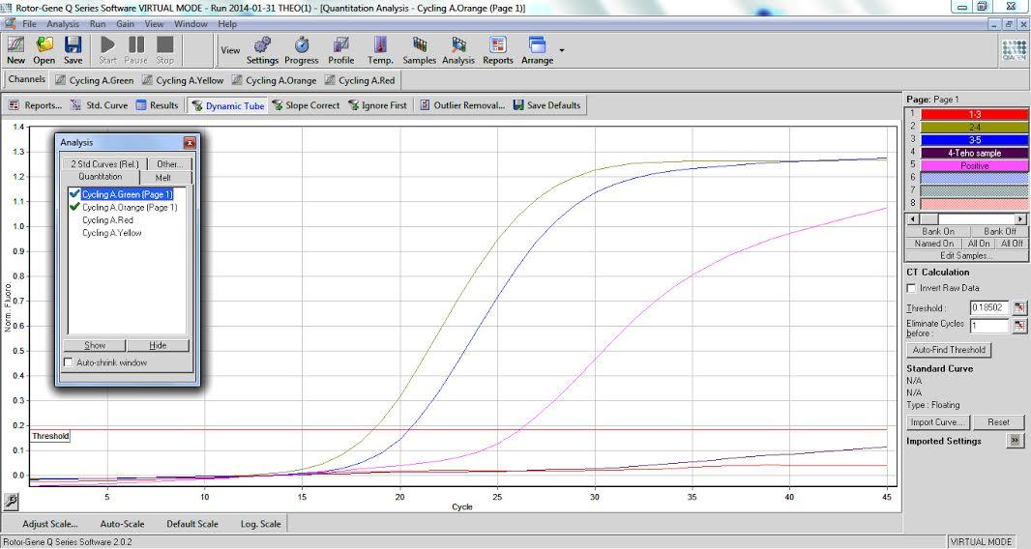Click the Reports... analysis button
The image size is (1031, 549).
click(x=35, y=105)
